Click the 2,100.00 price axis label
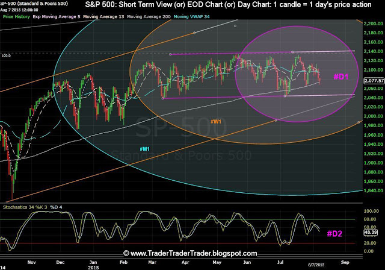This screenshot has height=270, width=385. [374, 70]
